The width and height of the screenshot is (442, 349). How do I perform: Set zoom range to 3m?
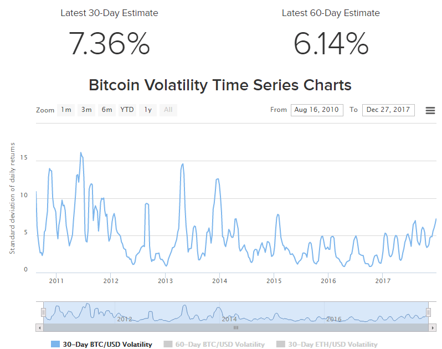(86, 110)
